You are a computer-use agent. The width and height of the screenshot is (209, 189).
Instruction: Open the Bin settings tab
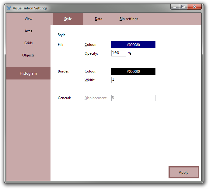coord(129,19)
